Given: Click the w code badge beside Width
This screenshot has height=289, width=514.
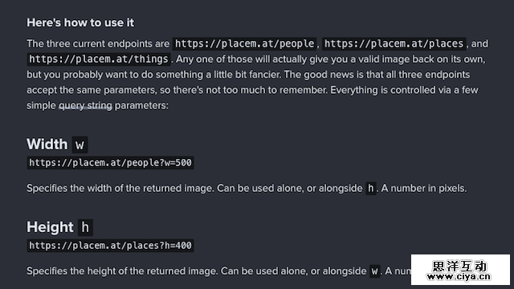Looking at the screenshot, I should point(80,144).
